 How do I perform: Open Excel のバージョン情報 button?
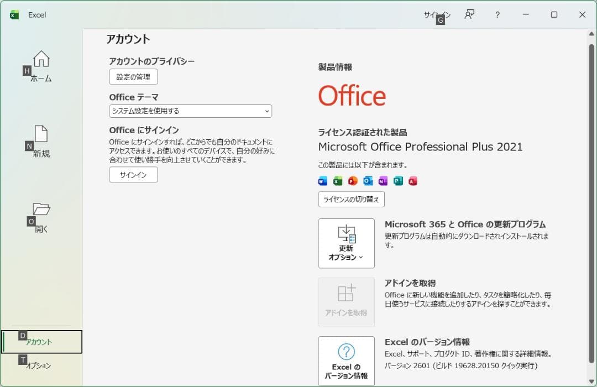click(347, 360)
